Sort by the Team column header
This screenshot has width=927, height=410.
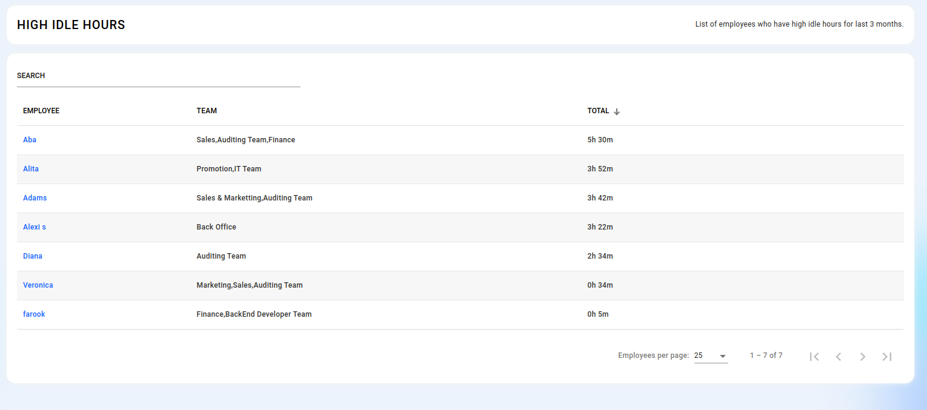pyautogui.click(x=207, y=111)
